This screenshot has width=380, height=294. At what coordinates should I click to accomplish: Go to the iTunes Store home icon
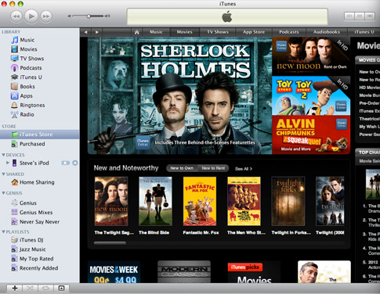coord(136,32)
